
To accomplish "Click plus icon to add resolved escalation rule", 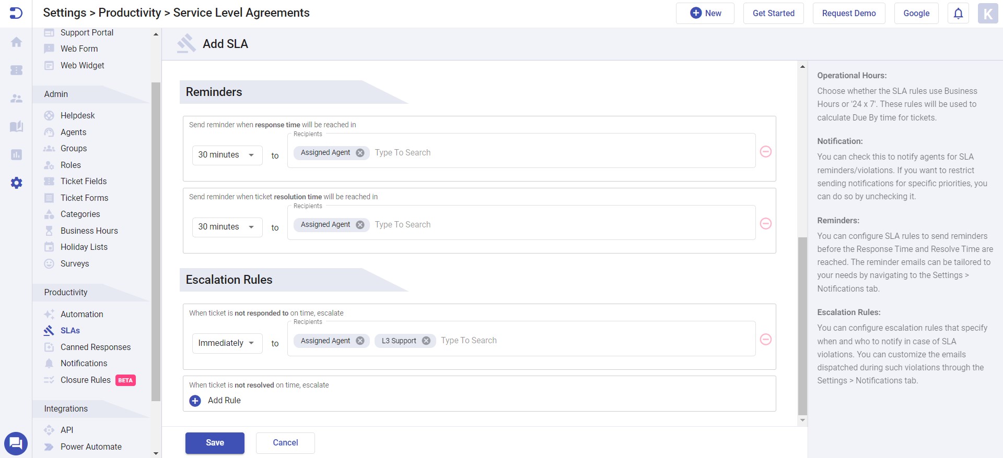I will click(195, 401).
